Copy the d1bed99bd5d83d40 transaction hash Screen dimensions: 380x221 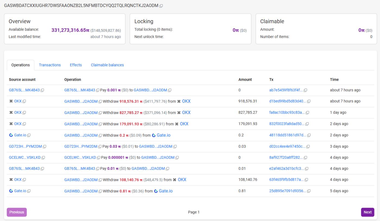pyautogui.click(x=309, y=102)
